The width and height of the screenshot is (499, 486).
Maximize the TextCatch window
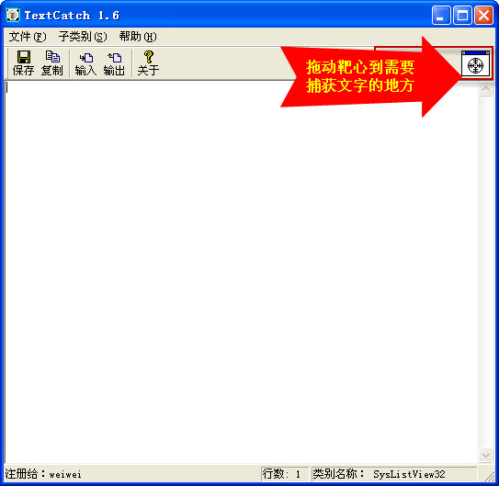coord(462,15)
